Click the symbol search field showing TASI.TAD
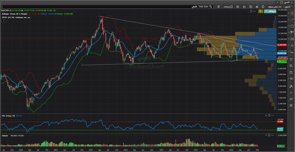The image size is (295, 152). pyautogui.click(x=105, y=7)
